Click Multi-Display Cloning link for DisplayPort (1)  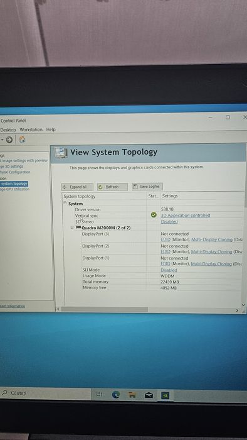pos(211,264)
